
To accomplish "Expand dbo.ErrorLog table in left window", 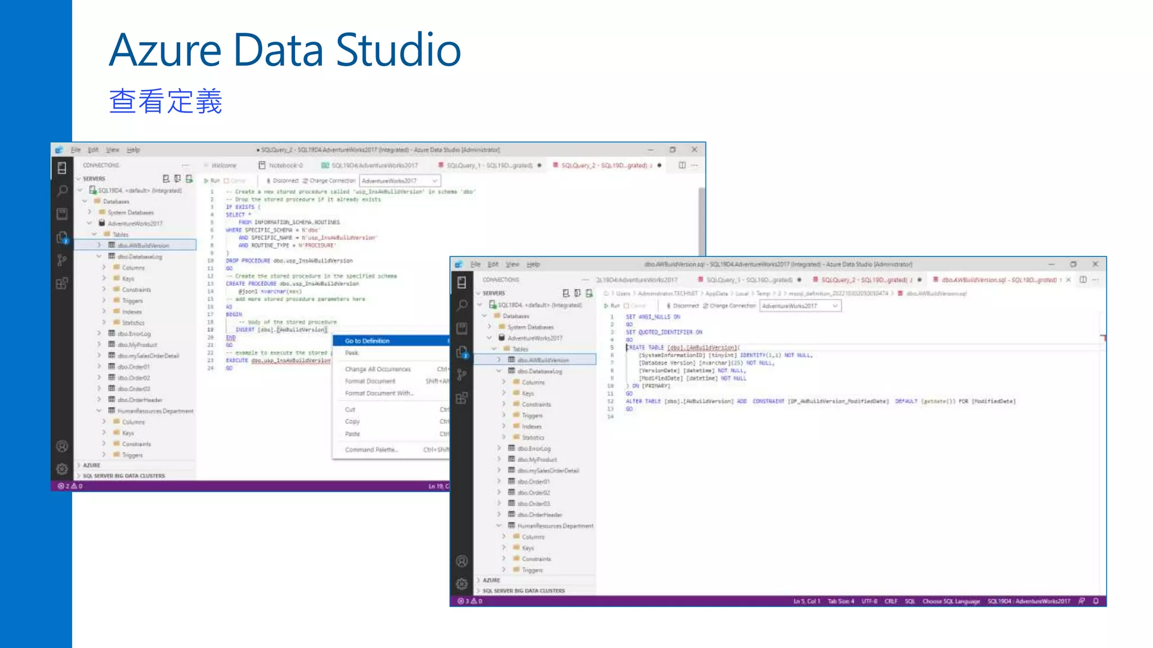I will [99, 334].
